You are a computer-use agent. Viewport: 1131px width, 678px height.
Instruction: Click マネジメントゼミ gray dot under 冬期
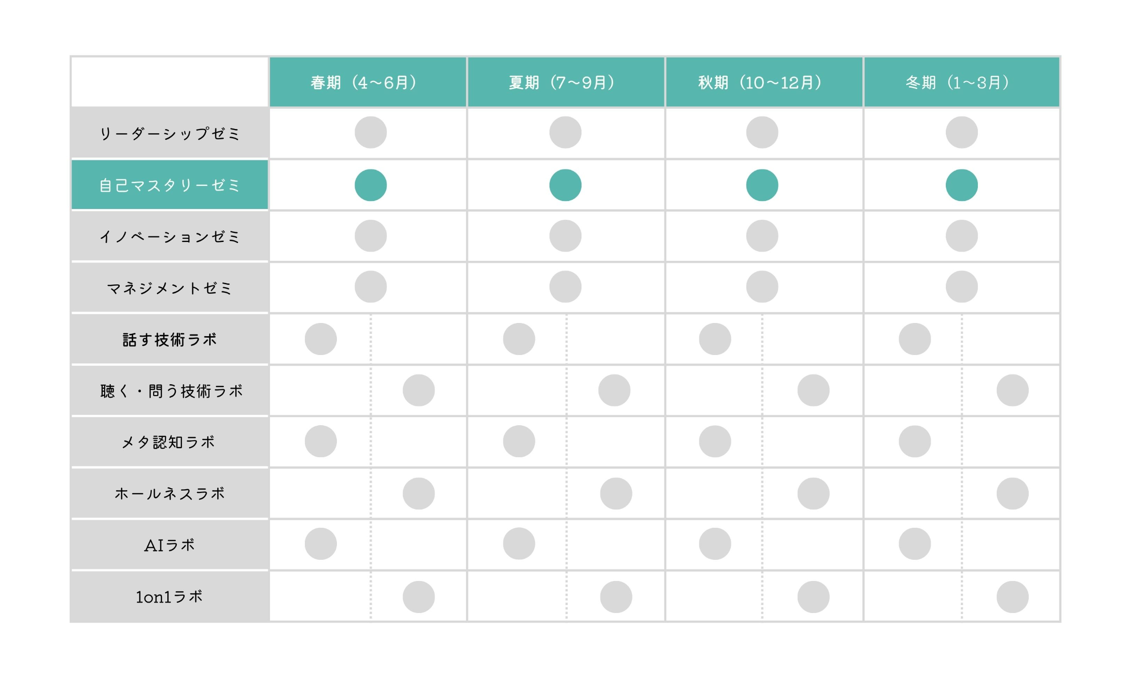(x=961, y=287)
